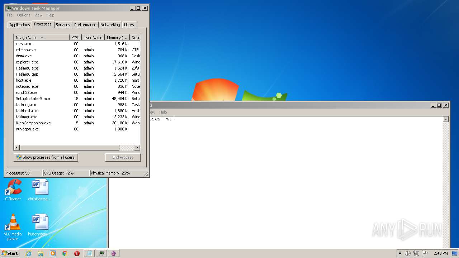Image resolution: width=459 pixels, height=258 pixels.
Task: Click the CPU Usage: 42% status panel
Action: point(66,173)
